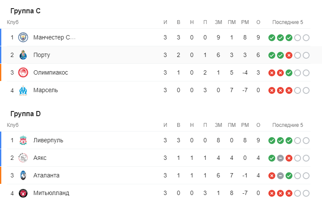This screenshot has height=204, width=322.
Task: Open the Марсель team page
Action: coord(45,90)
